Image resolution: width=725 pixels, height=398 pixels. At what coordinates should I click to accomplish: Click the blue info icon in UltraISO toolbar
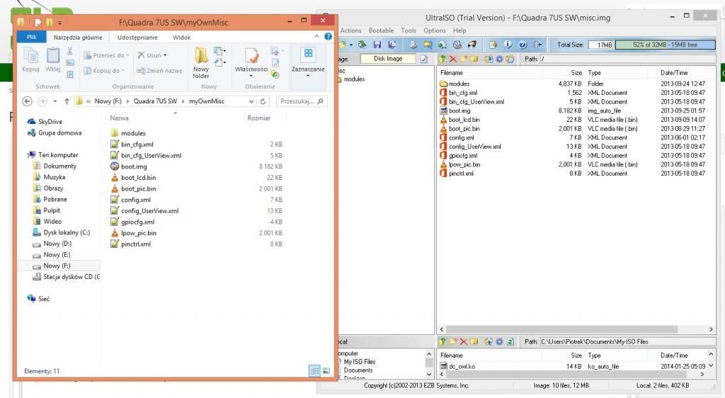pos(508,45)
